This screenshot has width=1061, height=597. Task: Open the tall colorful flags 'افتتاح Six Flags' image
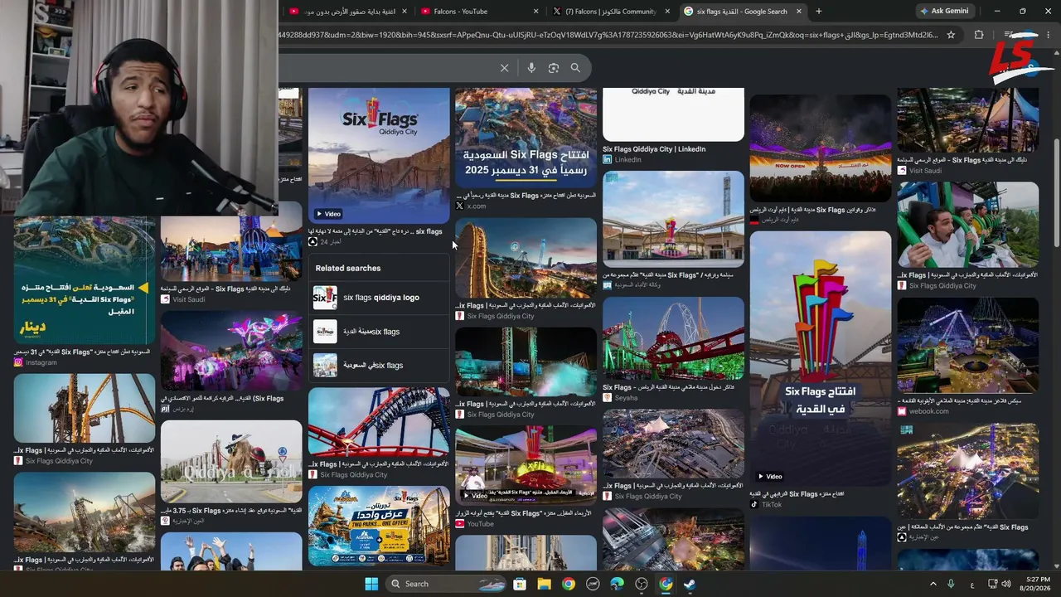tap(821, 359)
